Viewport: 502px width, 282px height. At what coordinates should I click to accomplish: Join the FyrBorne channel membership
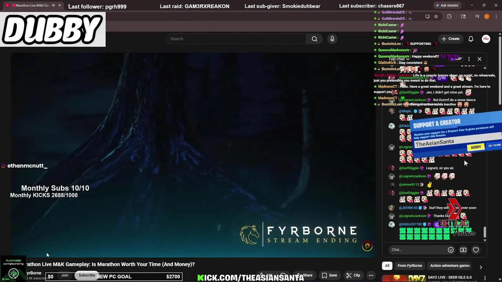point(65,275)
